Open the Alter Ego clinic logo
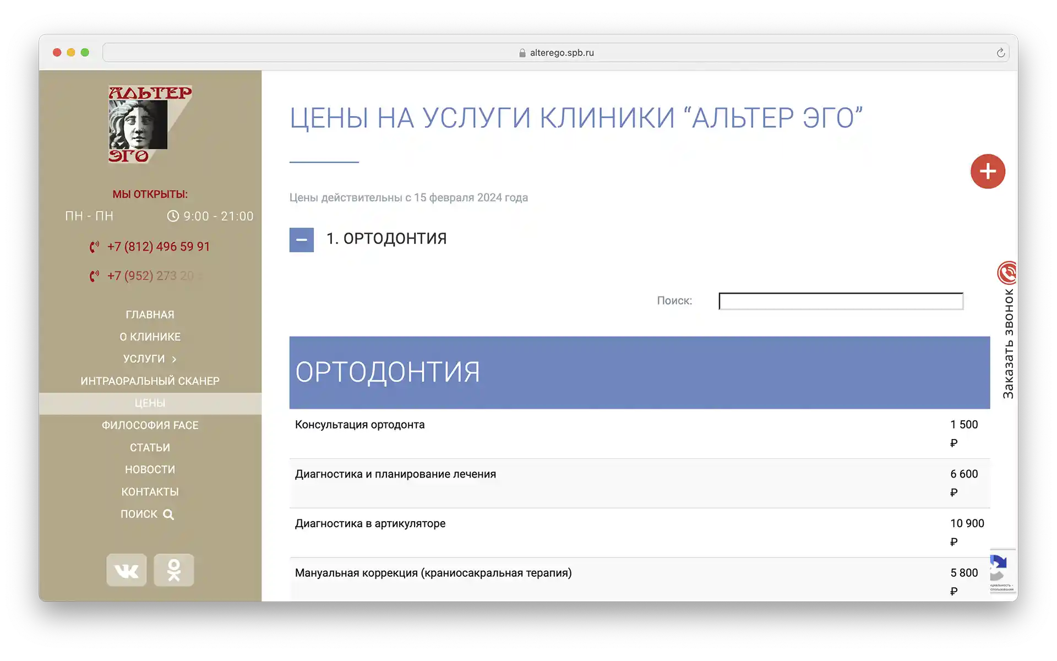Screen dimensions: 1057x661 [150, 124]
